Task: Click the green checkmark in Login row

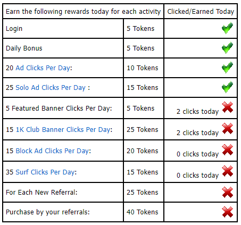Action: (x=227, y=28)
